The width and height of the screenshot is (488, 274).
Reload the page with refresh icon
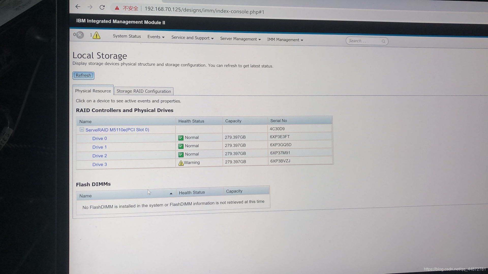click(x=102, y=7)
